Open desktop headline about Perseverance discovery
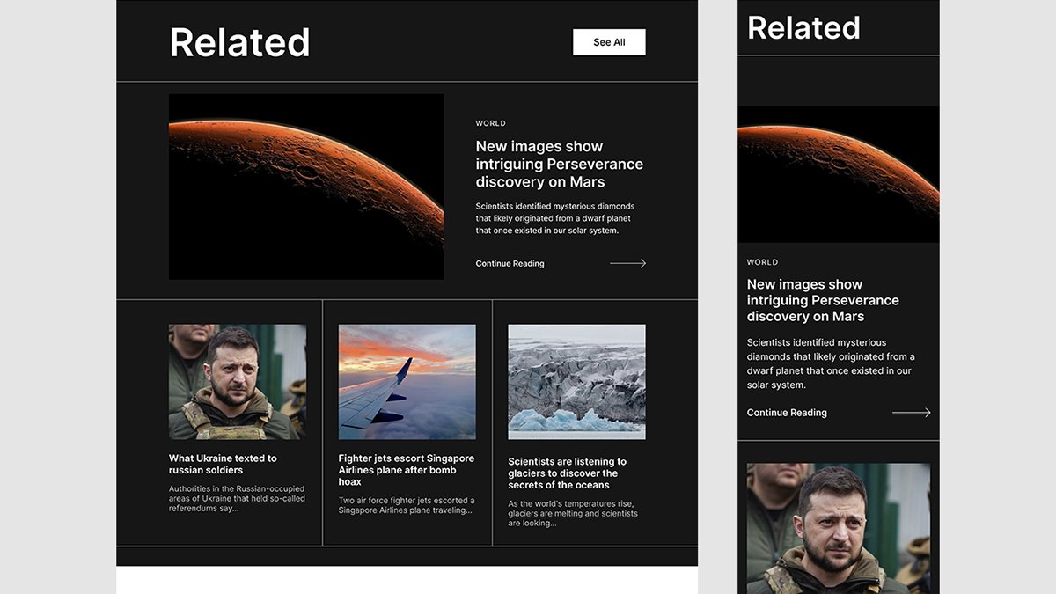 [x=560, y=164]
